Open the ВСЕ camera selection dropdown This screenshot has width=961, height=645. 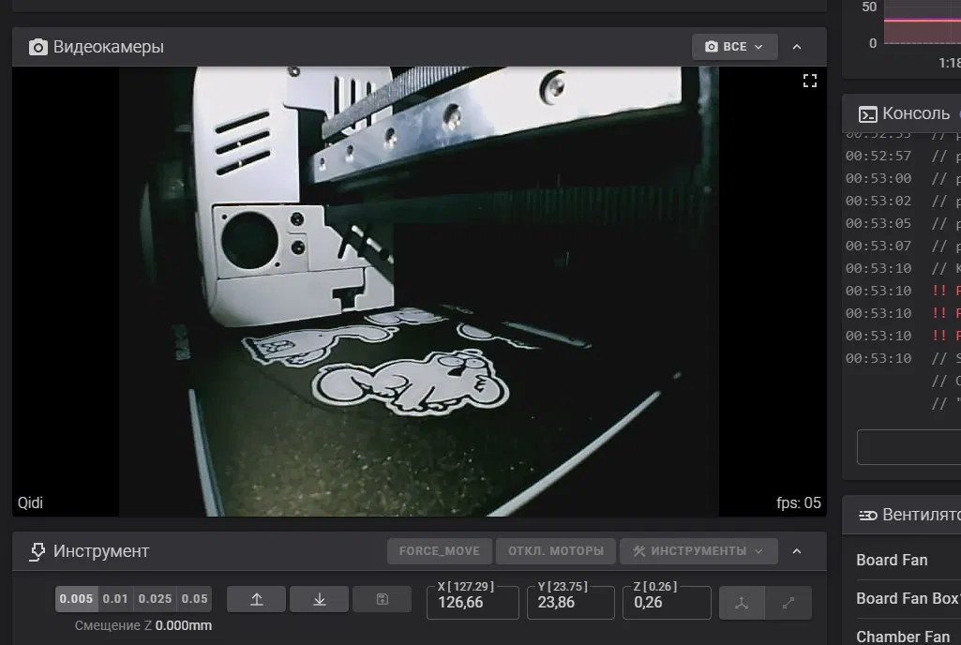point(734,47)
